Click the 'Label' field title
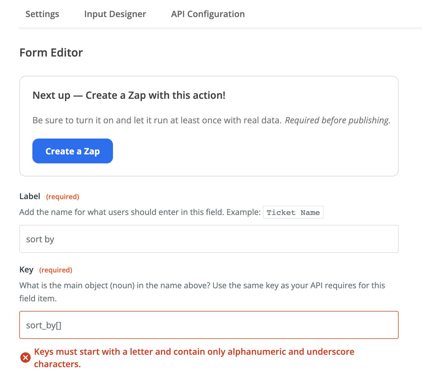The image size is (422, 374). tap(30, 196)
